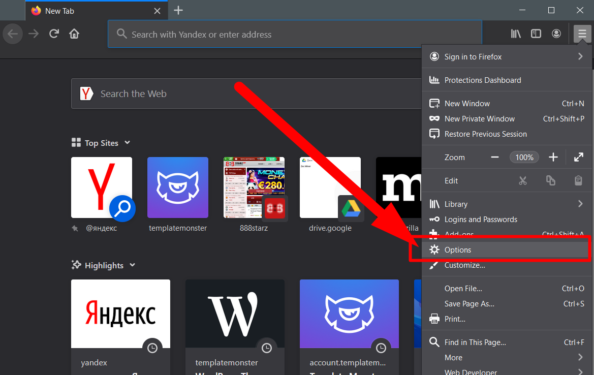Image resolution: width=594 pixels, height=375 pixels.
Task: Expand the Library submenu arrow
Action: (580, 204)
